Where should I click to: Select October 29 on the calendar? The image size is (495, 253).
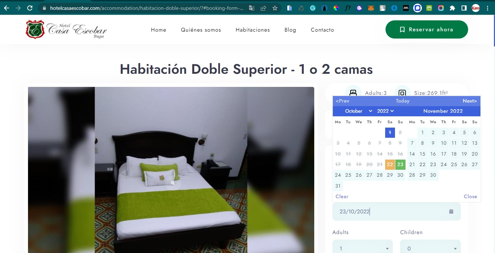click(390, 175)
